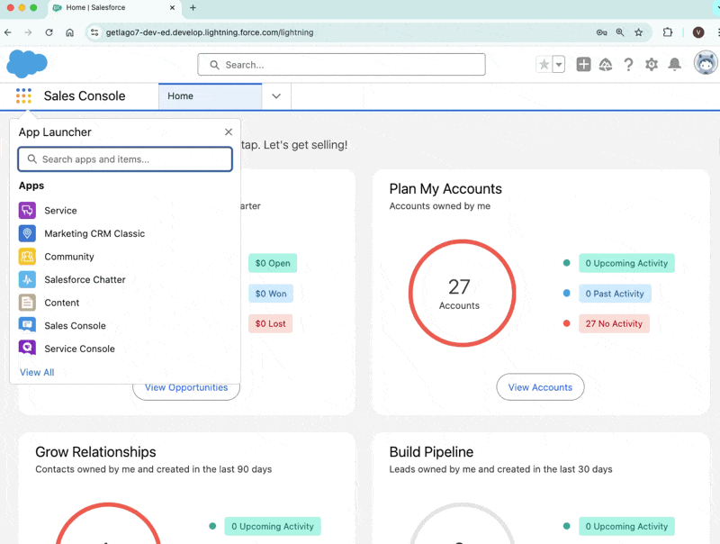The image size is (720, 544).
Task: Open the Setup gear icon
Action: pyautogui.click(x=651, y=65)
